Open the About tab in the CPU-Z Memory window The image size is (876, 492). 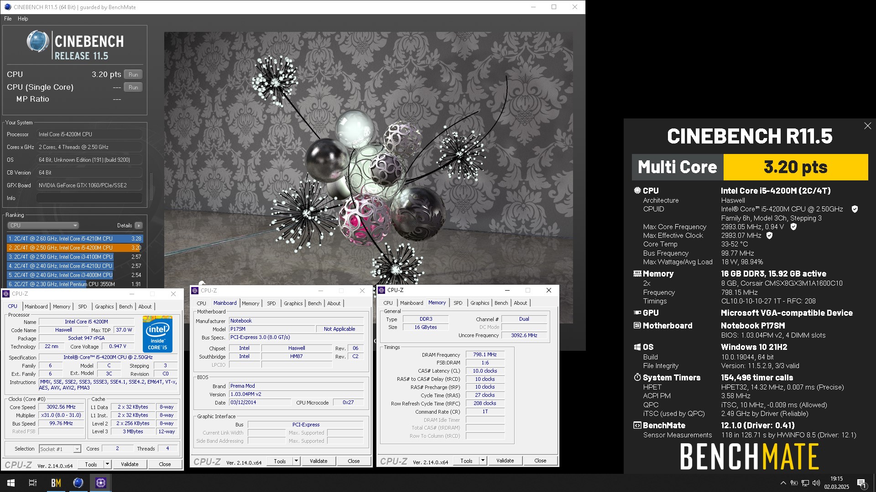[x=521, y=303]
